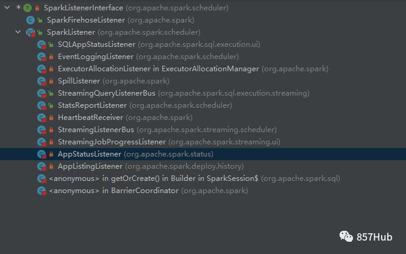Click the SparkListenerInterface interface icon
The height and width of the screenshot is (254, 406).
28,8
